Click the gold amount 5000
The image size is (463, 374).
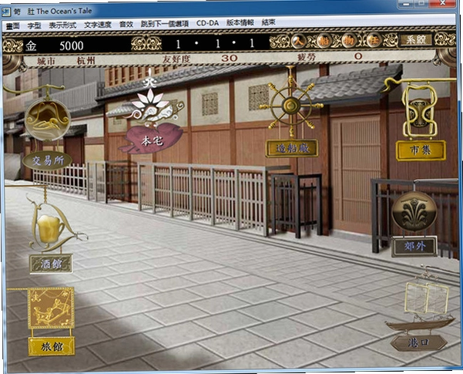[x=72, y=45]
